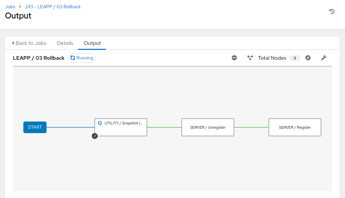The height and width of the screenshot is (198, 345).
Task: Open the SERVER / Register node
Action: [x=295, y=127]
